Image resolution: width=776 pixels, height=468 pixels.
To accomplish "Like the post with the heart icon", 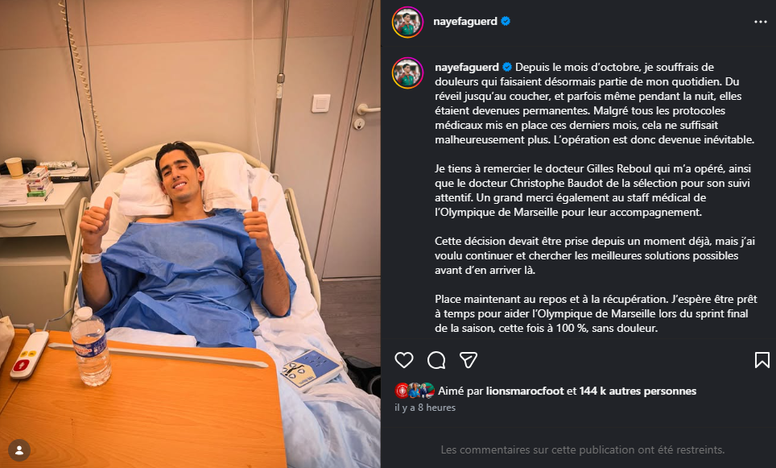I will [404, 360].
